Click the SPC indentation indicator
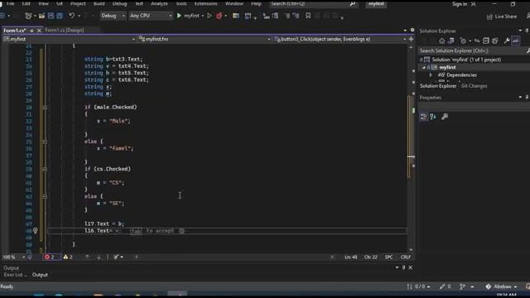530x298 pixels. pos(388,257)
